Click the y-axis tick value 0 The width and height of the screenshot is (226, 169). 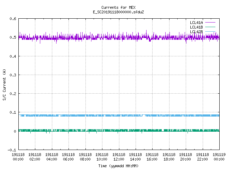coord(15,131)
